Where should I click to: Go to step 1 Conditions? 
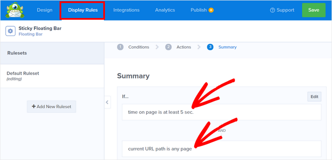133,47
